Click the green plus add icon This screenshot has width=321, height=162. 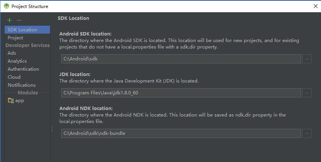tap(10, 20)
